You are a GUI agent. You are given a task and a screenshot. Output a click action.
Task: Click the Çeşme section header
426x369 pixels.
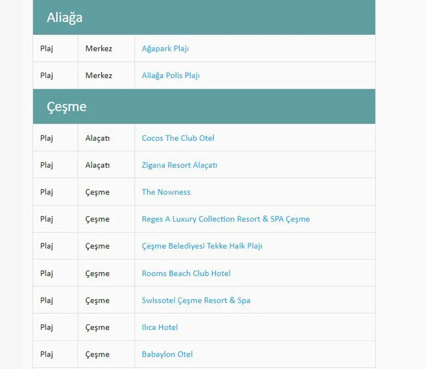click(67, 106)
